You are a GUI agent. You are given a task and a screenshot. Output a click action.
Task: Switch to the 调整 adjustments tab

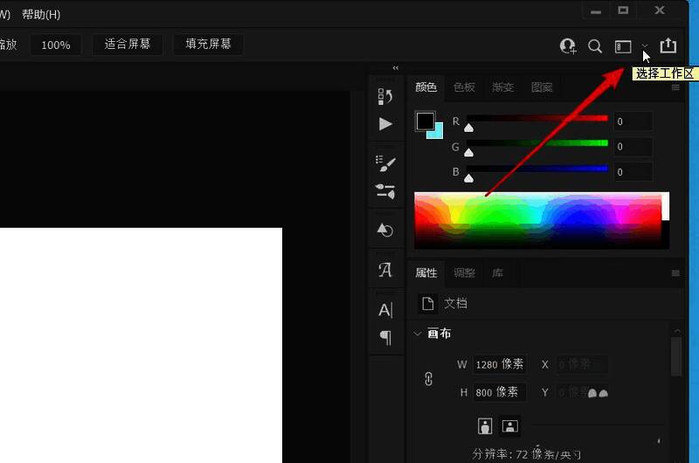464,273
